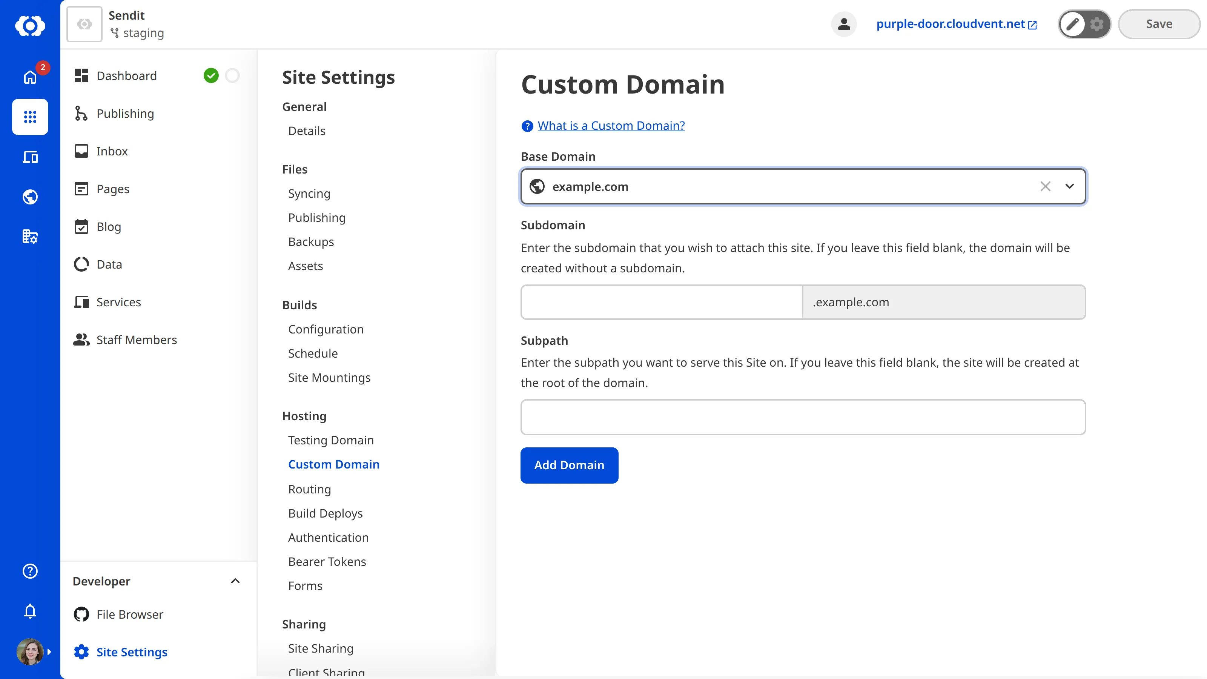Open the Pages nav item

pyautogui.click(x=113, y=189)
